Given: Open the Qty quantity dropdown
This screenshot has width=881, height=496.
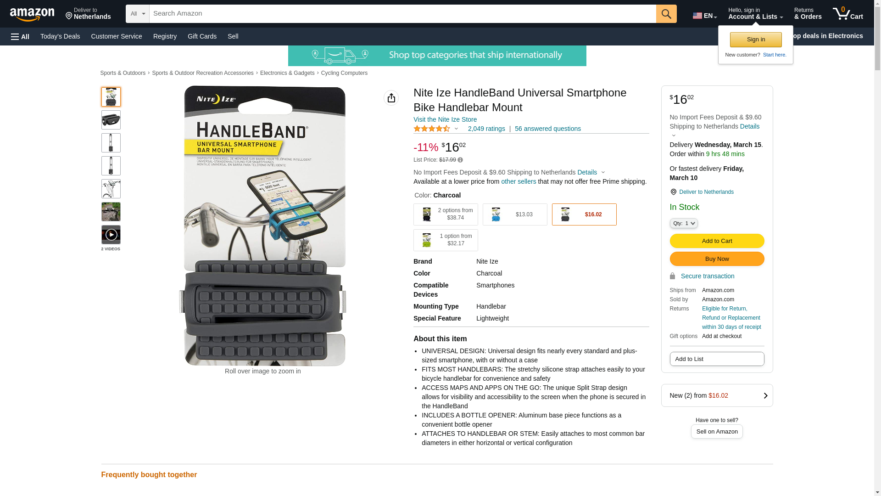Looking at the screenshot, I should [683, 223].
